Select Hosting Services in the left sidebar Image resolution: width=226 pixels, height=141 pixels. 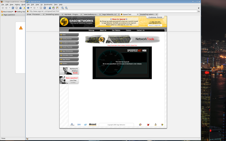click(69, 39)
